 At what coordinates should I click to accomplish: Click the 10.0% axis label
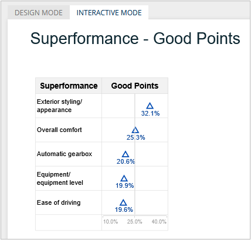pos(110,222)
